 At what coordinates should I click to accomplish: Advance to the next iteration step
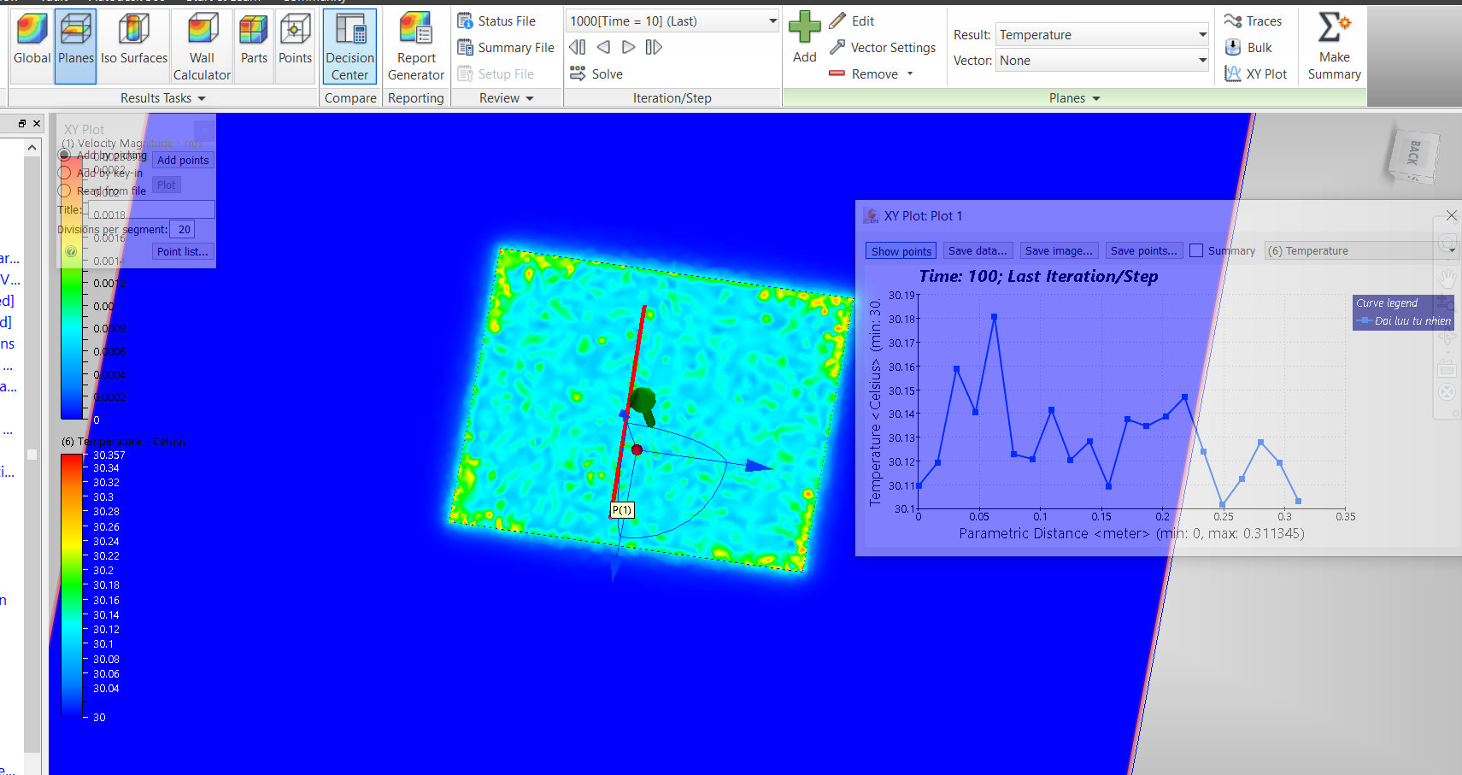(x=628, y=47)
